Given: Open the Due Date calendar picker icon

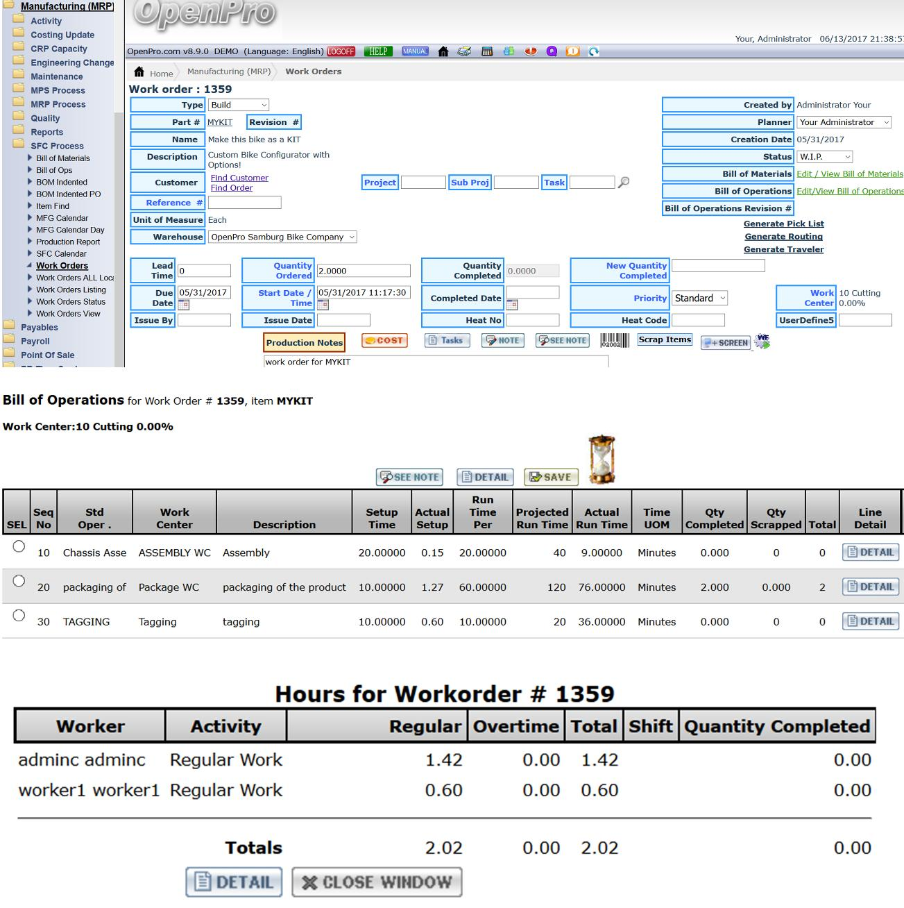Looking at the screenshot, I should pyautogui.click(x=183, y=305).
